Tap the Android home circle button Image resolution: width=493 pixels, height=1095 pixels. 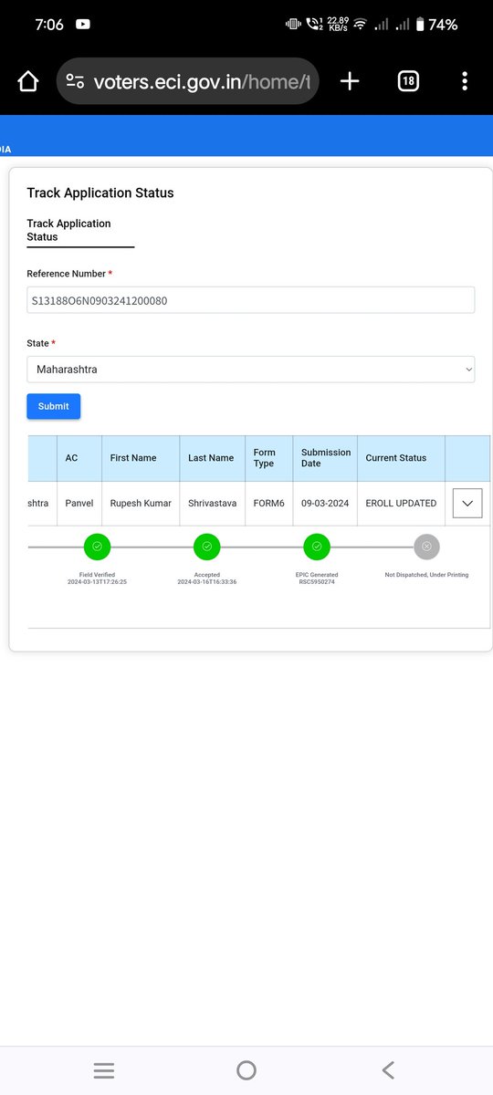point(246,1070)
